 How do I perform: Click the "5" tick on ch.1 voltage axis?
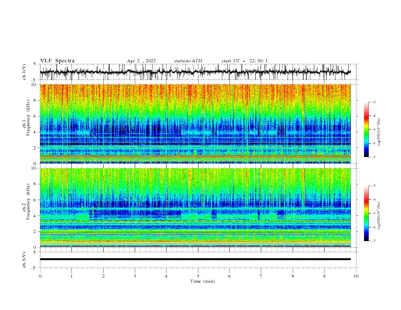point(35,64)
